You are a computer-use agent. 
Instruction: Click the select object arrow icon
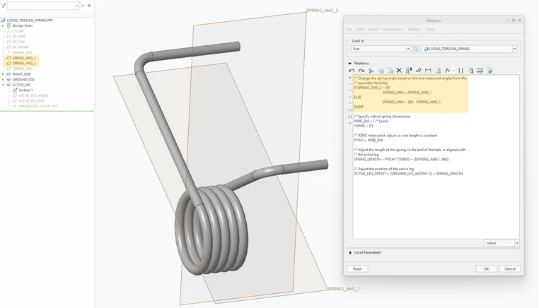pos(416,49)
